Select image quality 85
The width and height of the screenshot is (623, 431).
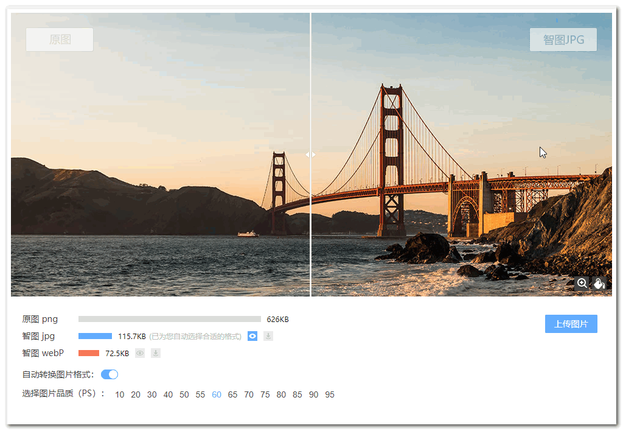click(x=297, y=395)
